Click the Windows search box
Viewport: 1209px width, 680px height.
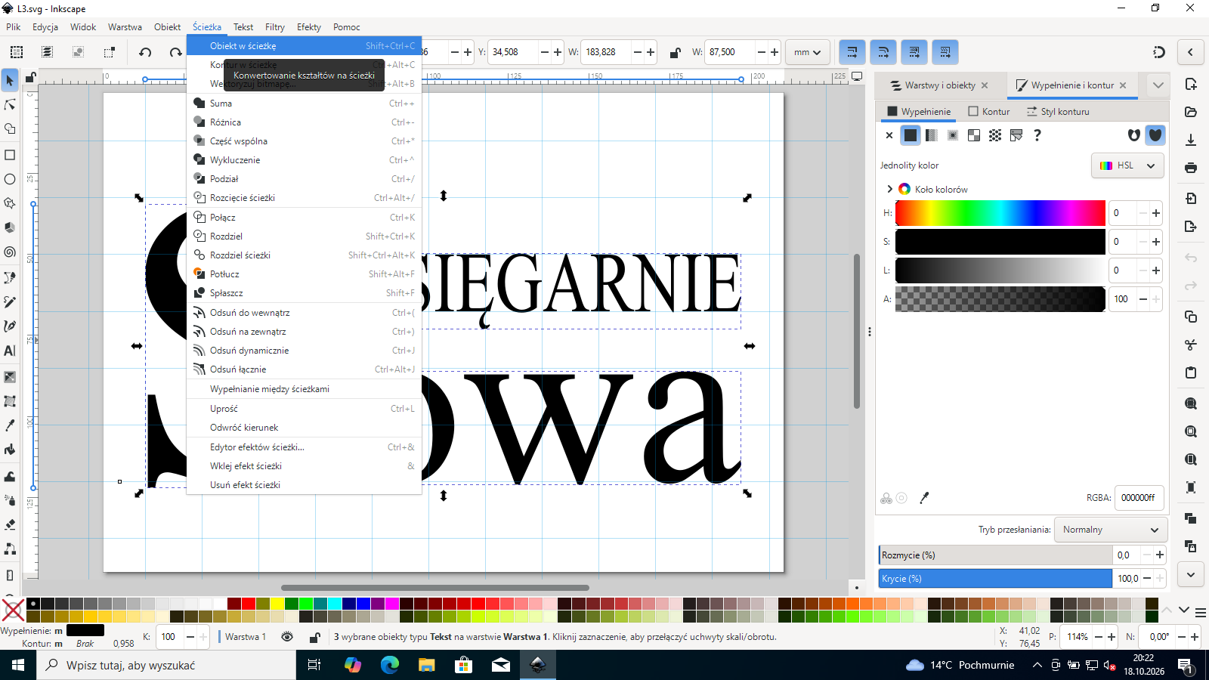click(x=166, y=665)
